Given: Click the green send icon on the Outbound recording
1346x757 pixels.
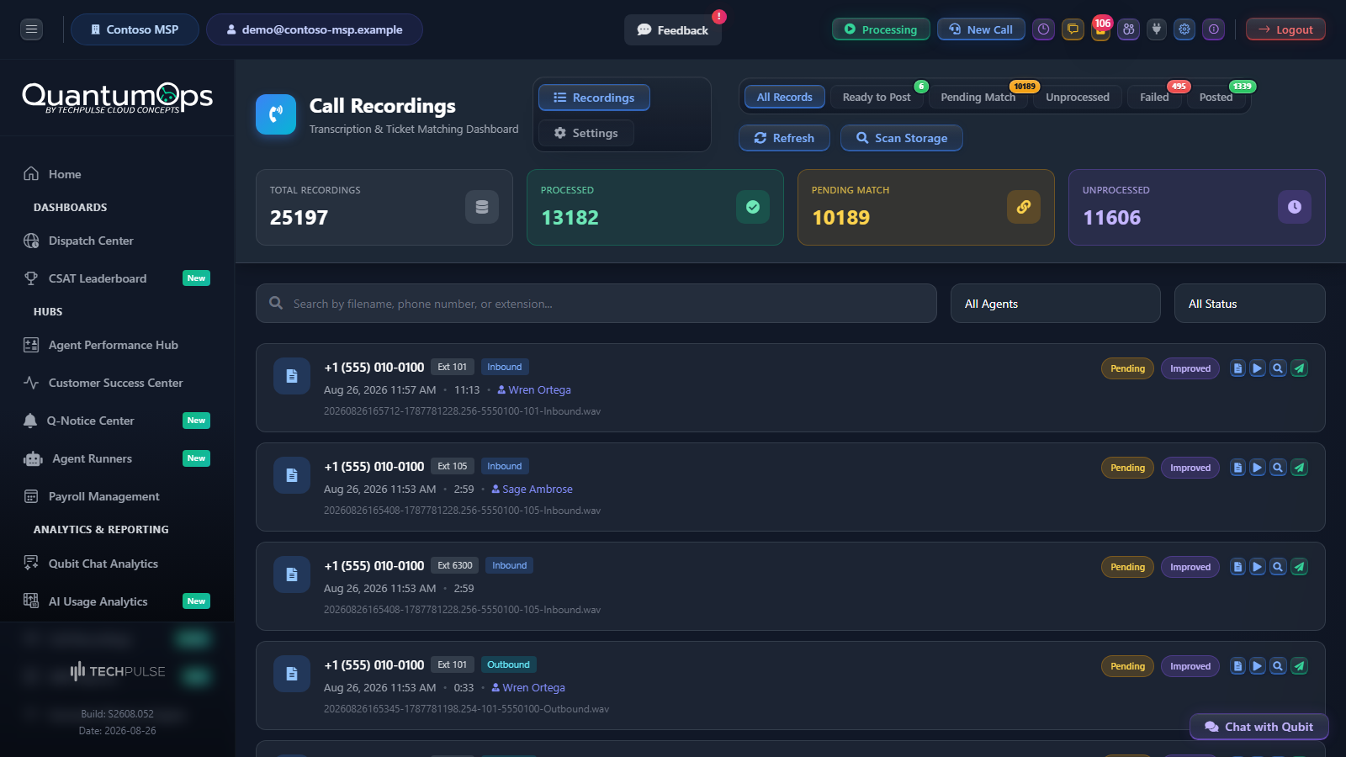Looking at the screenshot, I should coord(1299,666).
